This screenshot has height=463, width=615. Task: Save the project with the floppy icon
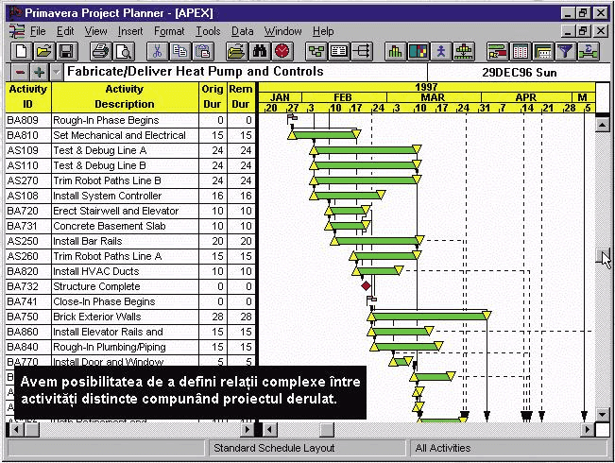coord(67,51)
